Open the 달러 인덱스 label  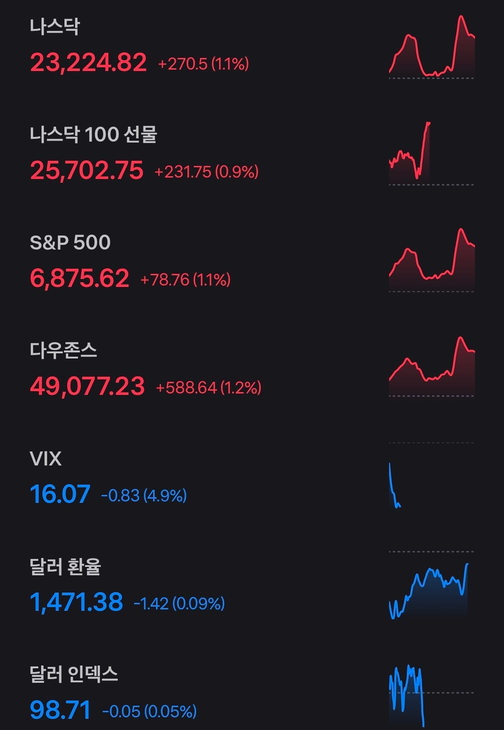tap(74, 674)
